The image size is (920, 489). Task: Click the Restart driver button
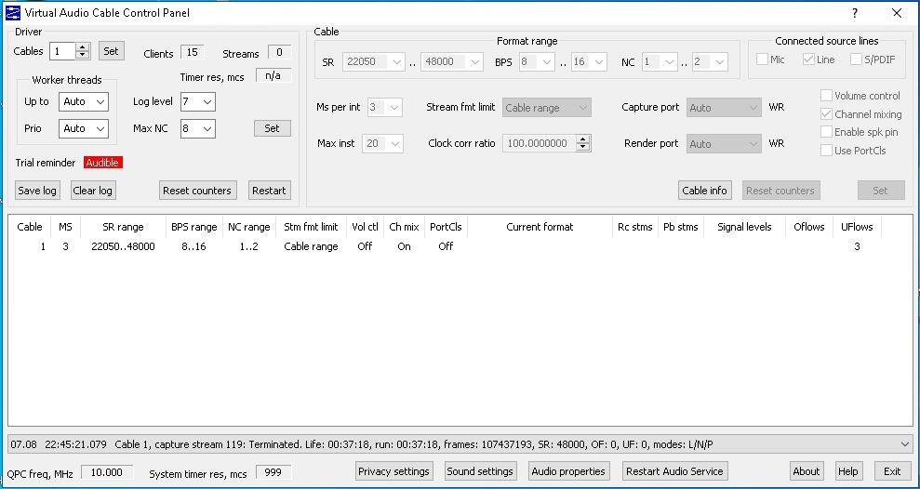coord(270,191)
